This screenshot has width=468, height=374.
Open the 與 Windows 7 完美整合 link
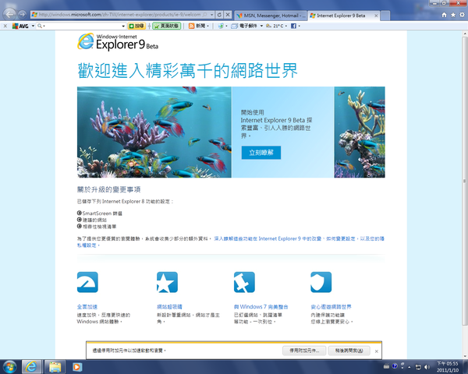[261, 306]
